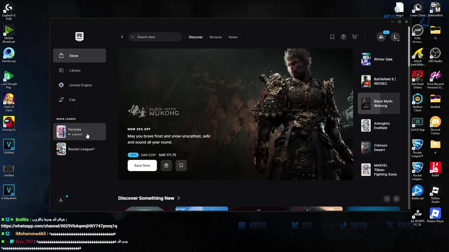Viewport: 449px width, 252px height.
Task: Click the TcNo Account Switcher desktop icon
Action: (417, 34)
